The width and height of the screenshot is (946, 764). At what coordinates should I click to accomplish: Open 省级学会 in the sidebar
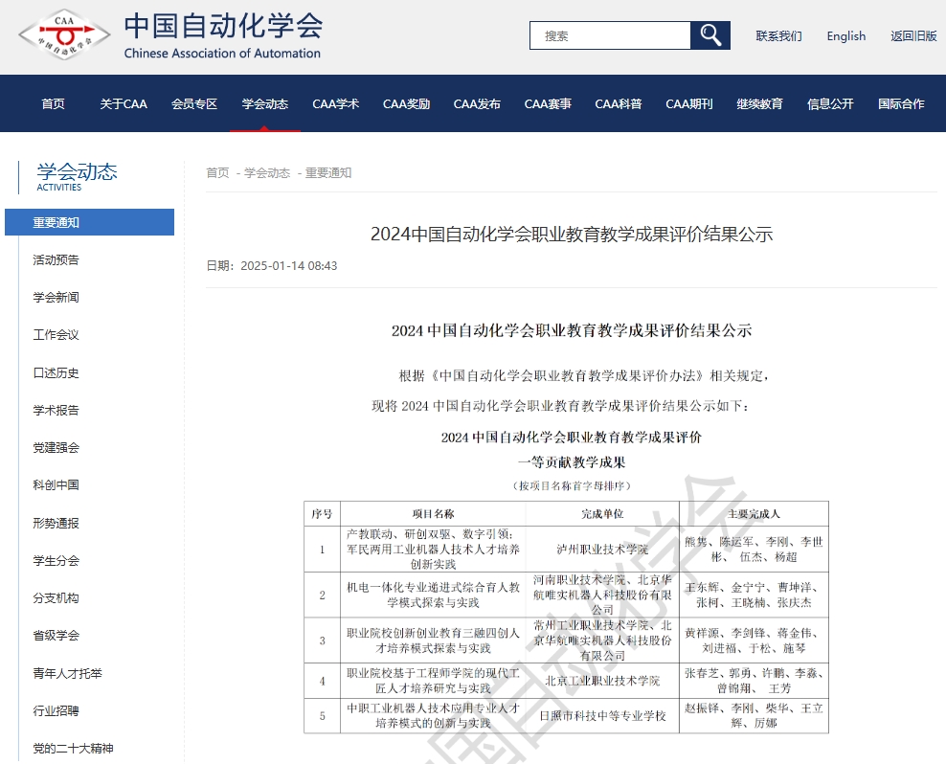coord(56,636)
